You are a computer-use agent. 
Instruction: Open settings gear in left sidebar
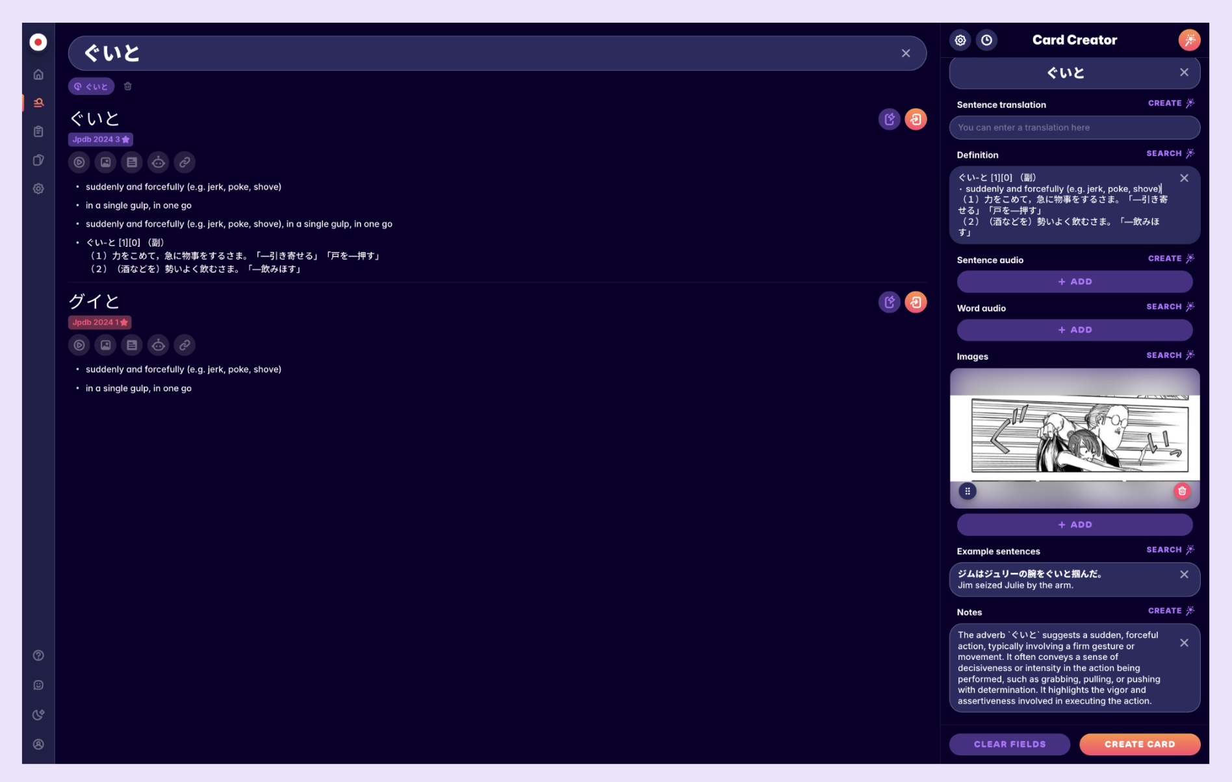coord(38,188)
